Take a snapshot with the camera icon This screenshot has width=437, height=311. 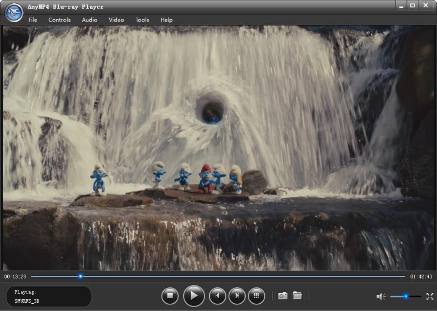pyautogui.click(x=283, y=296)
